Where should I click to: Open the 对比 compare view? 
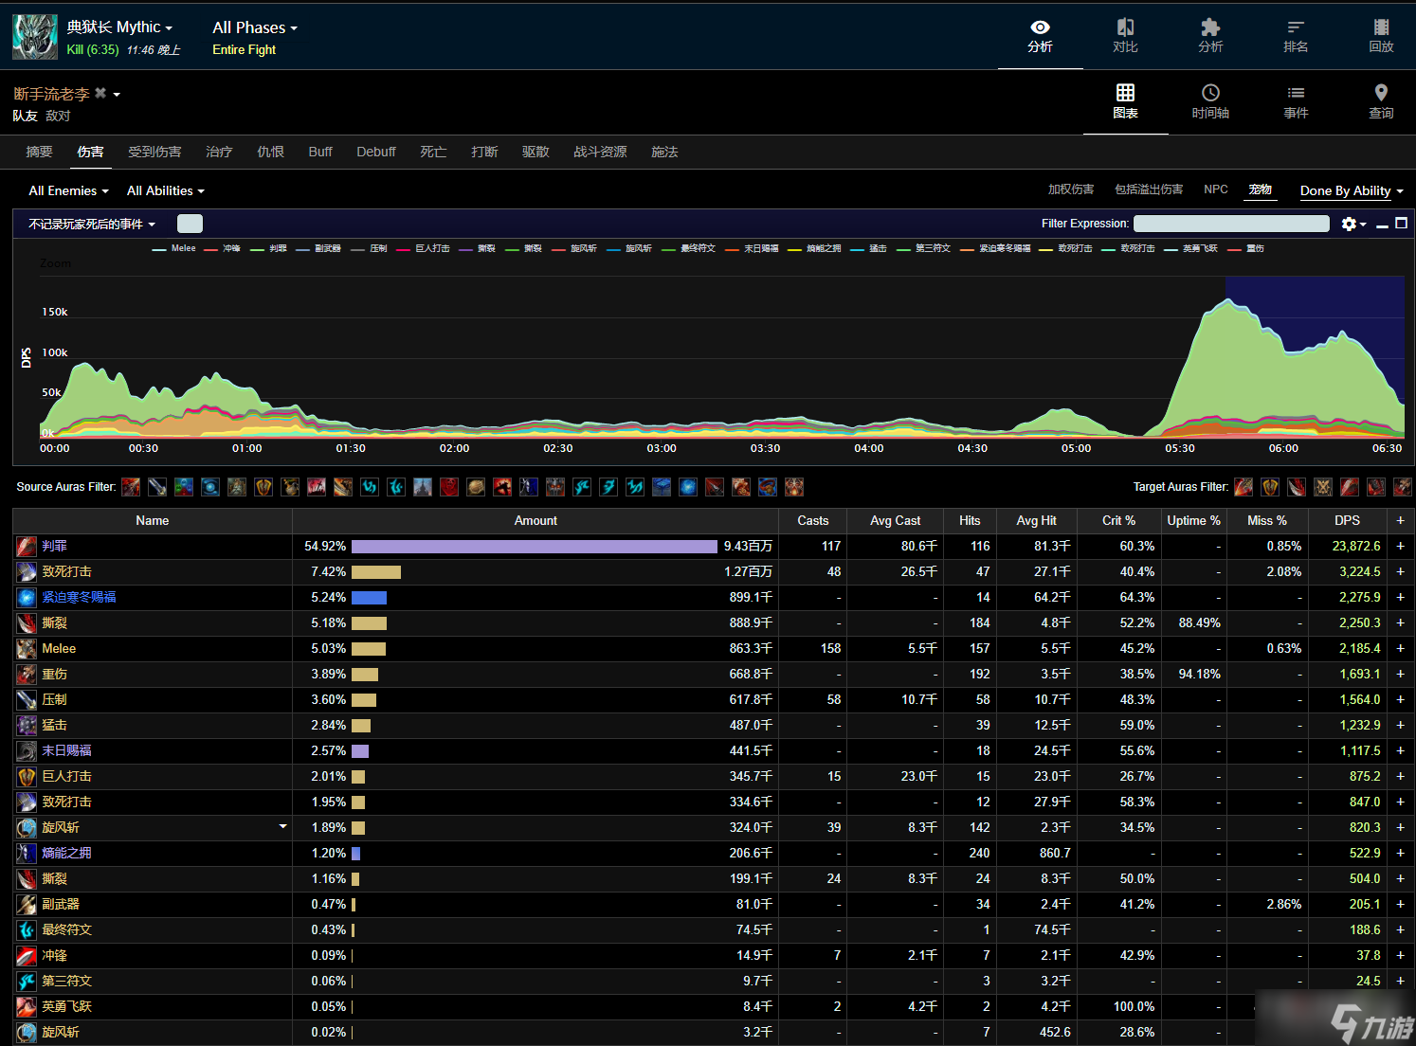point(1125,36)
